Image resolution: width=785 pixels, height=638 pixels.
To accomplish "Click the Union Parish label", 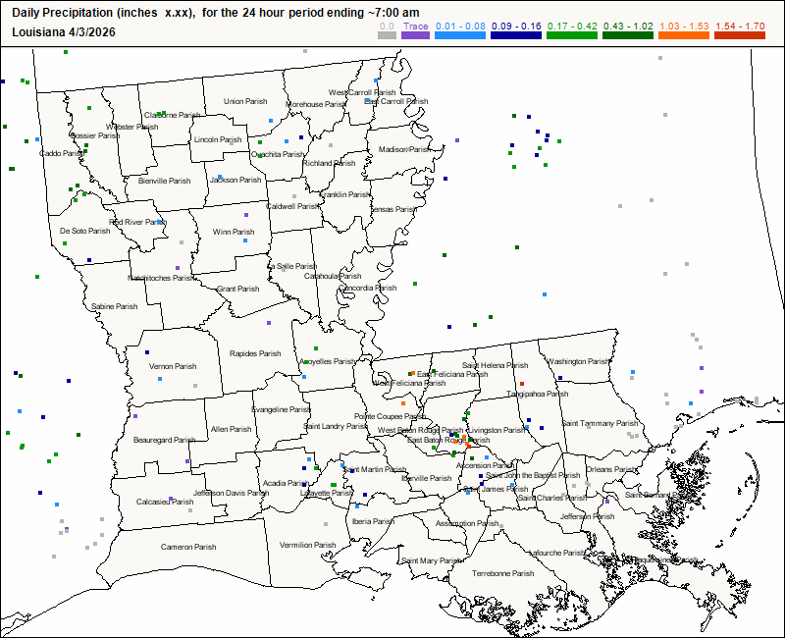I will click(x=245, y=101).
